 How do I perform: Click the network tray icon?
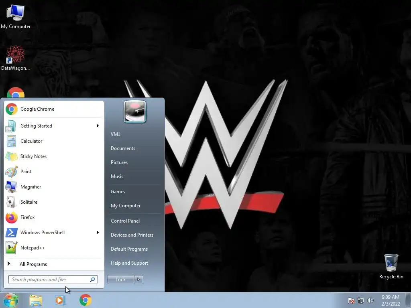click(x=361, y=300)
